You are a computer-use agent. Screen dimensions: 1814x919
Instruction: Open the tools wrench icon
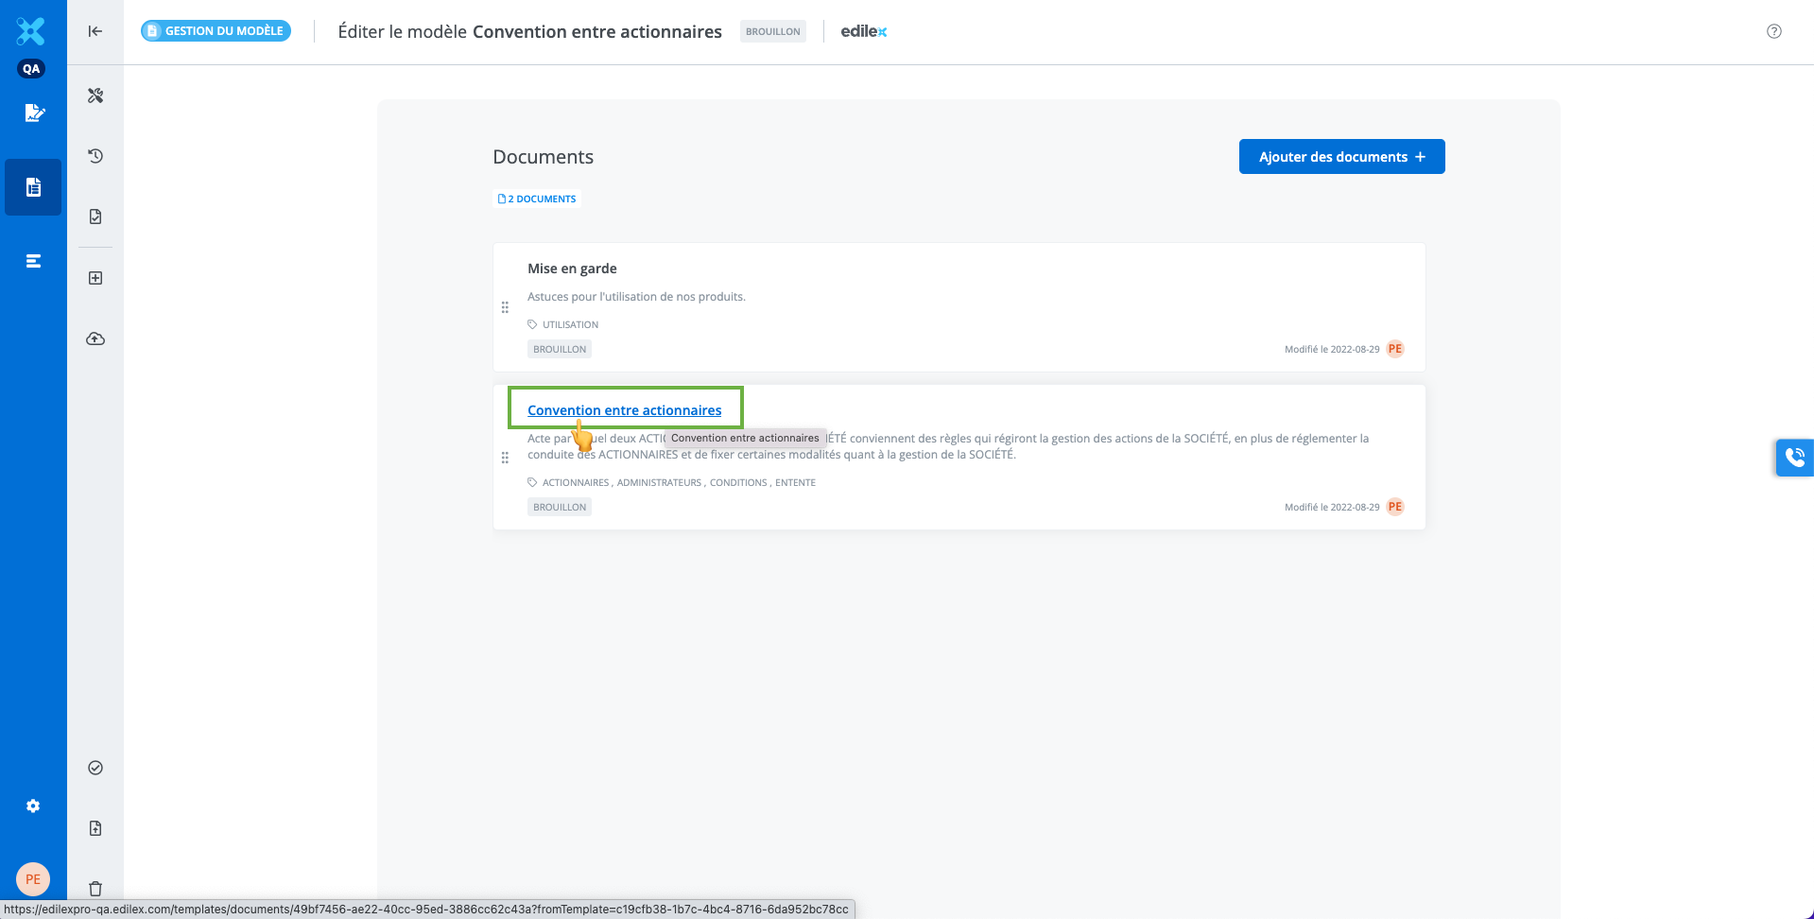click(x=95, y=95)
